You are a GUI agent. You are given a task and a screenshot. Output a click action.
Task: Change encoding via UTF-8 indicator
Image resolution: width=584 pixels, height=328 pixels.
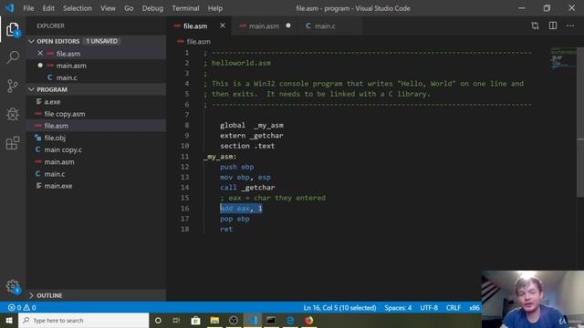click(429, 308)
